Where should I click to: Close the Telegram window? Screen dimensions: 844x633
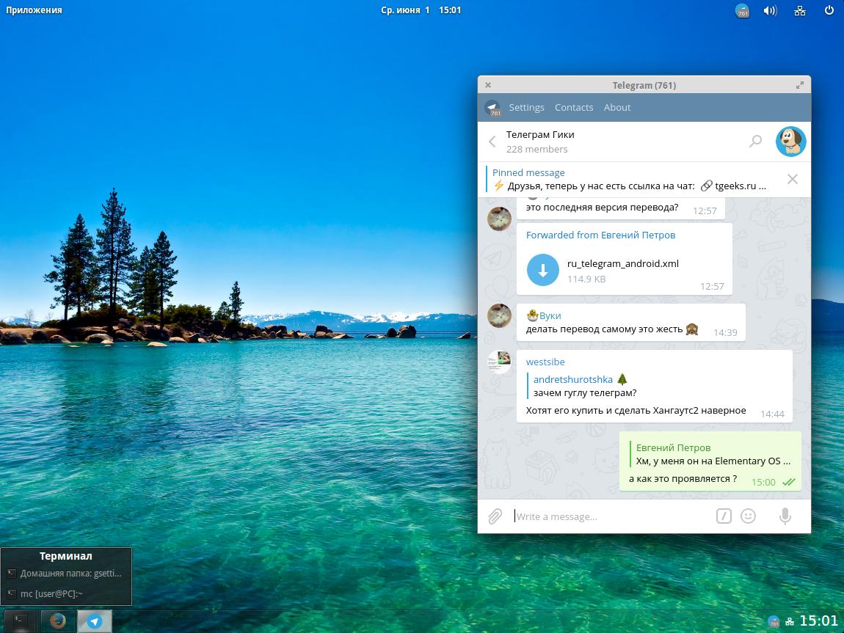click(x=487, y=85)
